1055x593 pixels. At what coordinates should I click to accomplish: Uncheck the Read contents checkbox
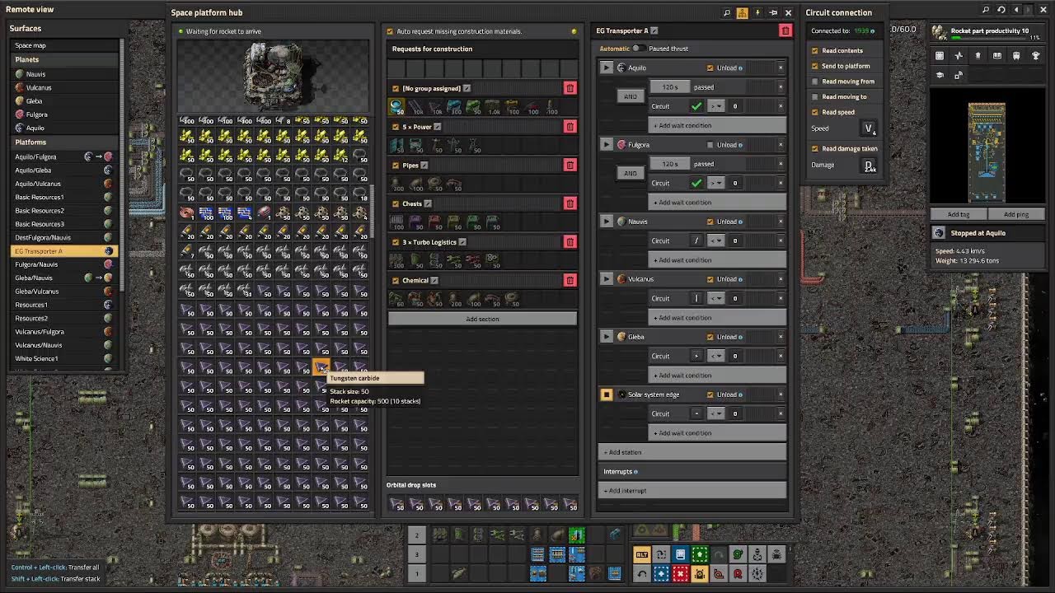pos(815,50)
